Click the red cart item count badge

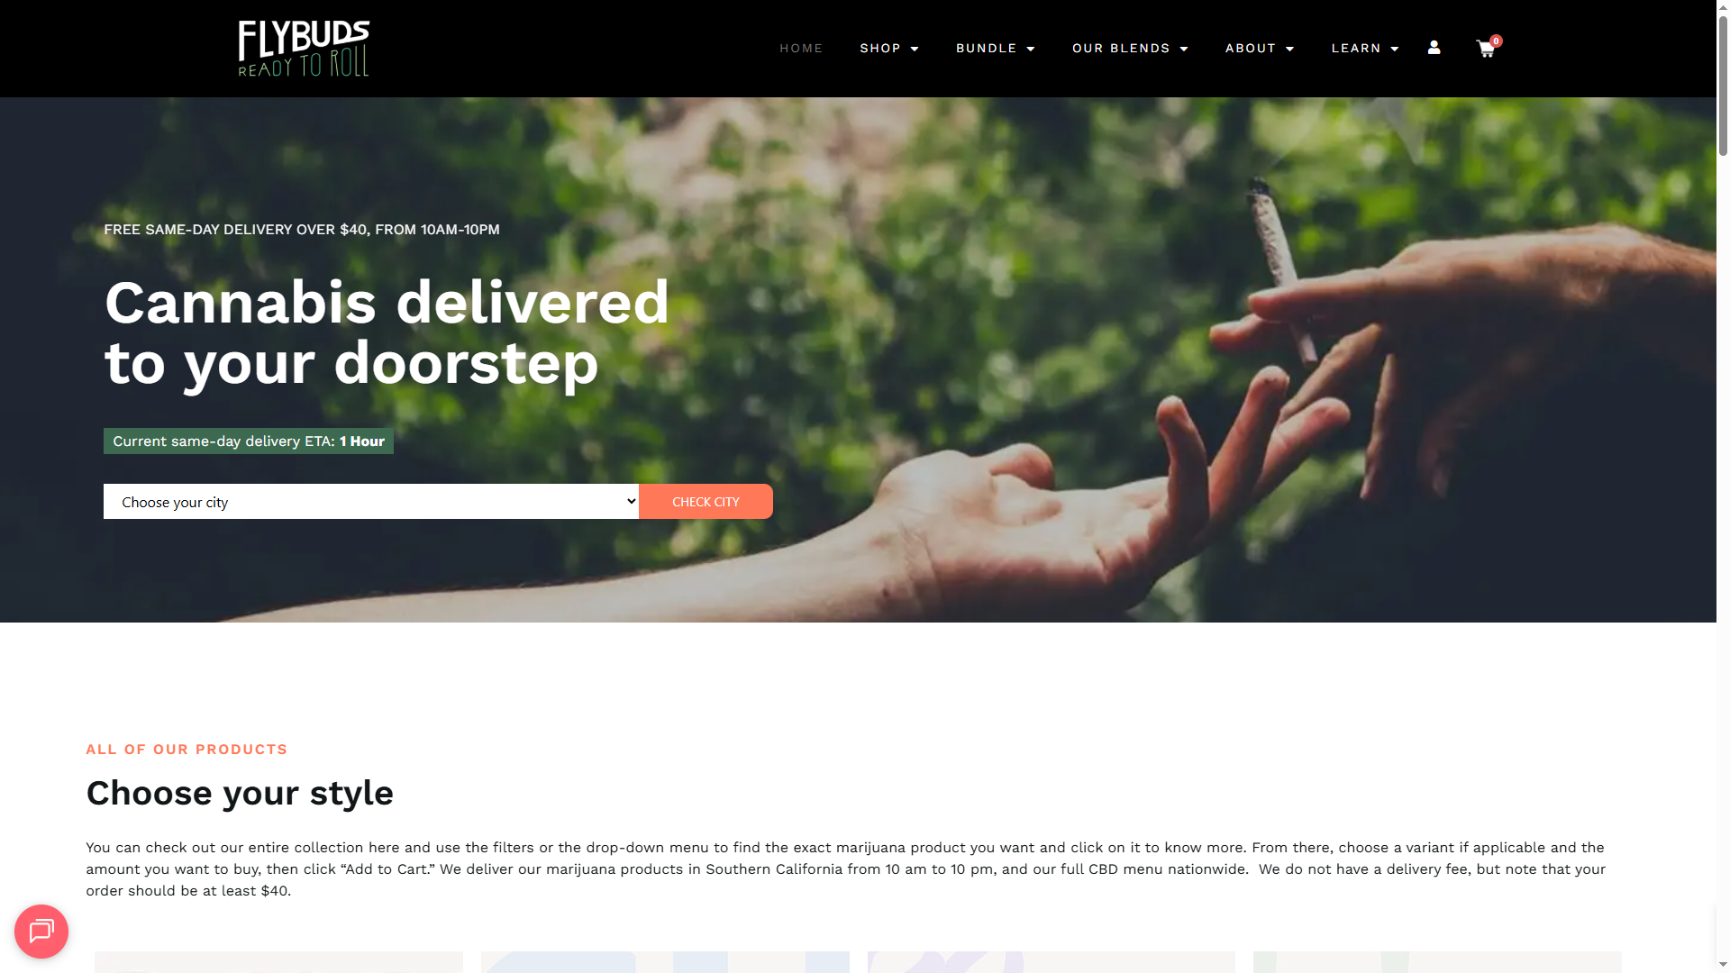(x=1496, y=41)
